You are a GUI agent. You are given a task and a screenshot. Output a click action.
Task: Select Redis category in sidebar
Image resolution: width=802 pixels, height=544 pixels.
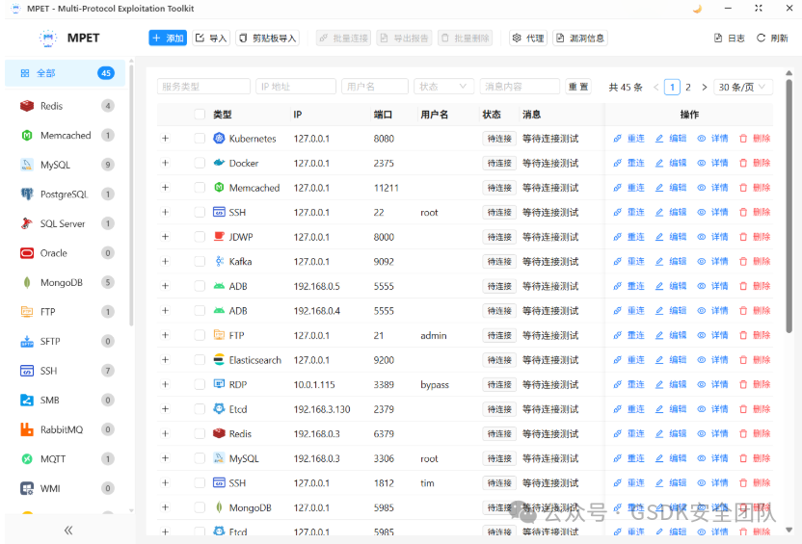pos(65,106)
